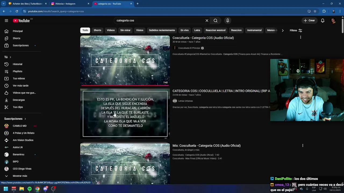The width and height of the screenshot is (344, 193).
Task: Open the more options menu for the Mix result
Action: (x=303, y=146)
